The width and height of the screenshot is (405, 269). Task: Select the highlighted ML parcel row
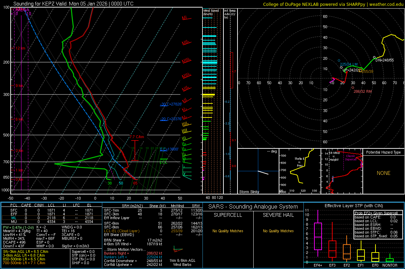(x=52, y=218)
